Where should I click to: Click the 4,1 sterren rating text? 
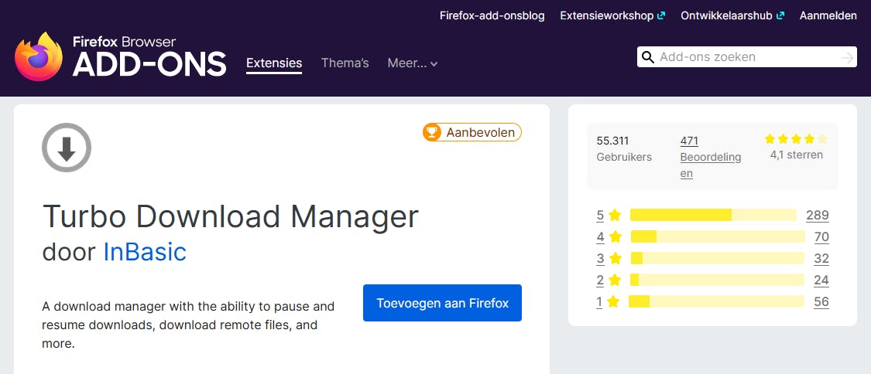point(797,155)
